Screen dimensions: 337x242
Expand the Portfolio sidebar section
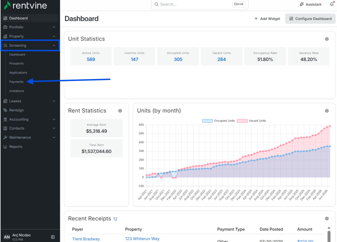pyautogui.click(x=30, y=27)
